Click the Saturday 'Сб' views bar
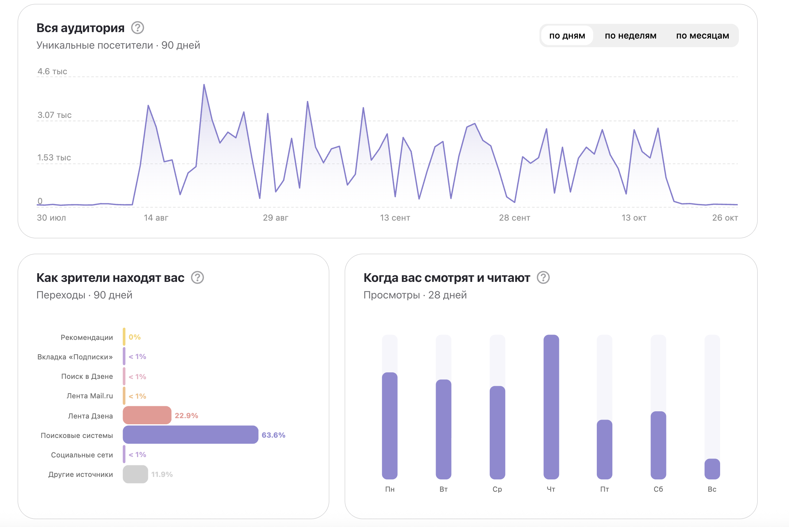The height and width of the screenshot is (527, 789). [x=658, y=445]
